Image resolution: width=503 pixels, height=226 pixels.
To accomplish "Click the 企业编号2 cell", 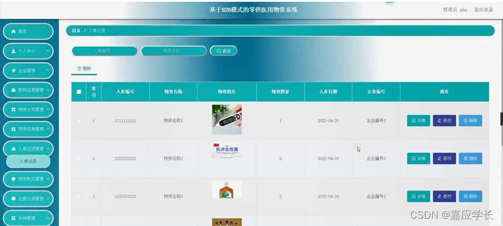I will click(376, 158).
